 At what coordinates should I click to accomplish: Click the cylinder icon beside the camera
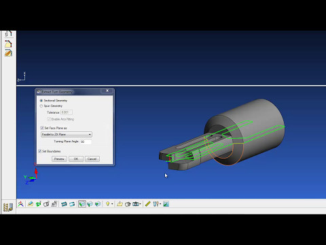click(128, 204)
